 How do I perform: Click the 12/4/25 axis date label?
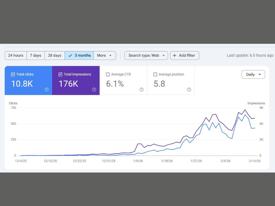[x=21, y=161]
